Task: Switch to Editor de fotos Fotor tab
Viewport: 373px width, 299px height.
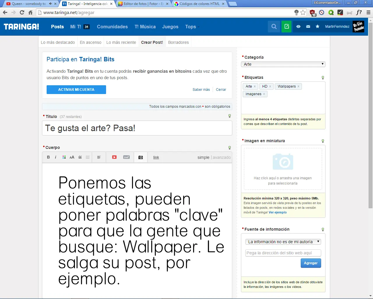Action: click(143, 4)
